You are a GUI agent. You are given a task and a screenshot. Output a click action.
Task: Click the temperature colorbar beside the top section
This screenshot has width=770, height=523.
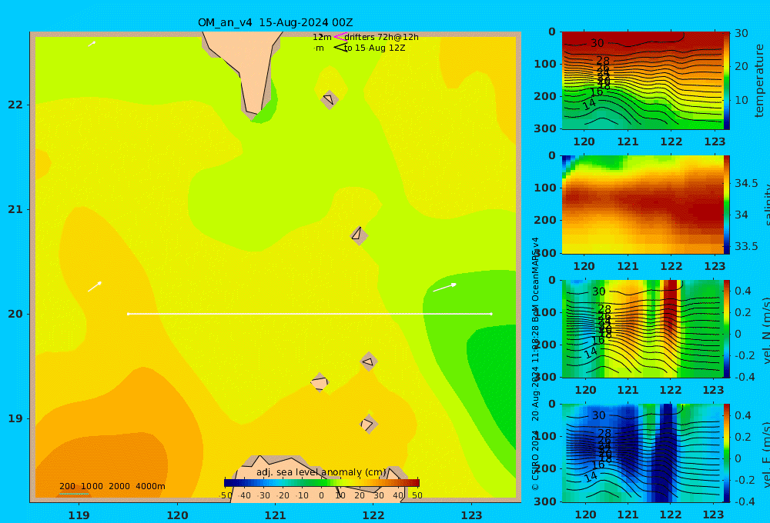726,81
